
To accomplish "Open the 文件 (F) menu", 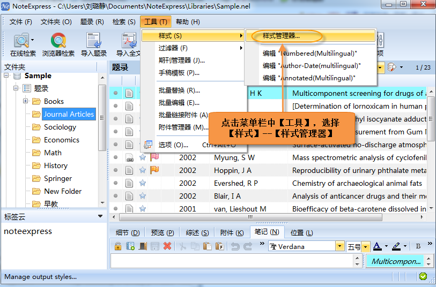I will point(20,22).
